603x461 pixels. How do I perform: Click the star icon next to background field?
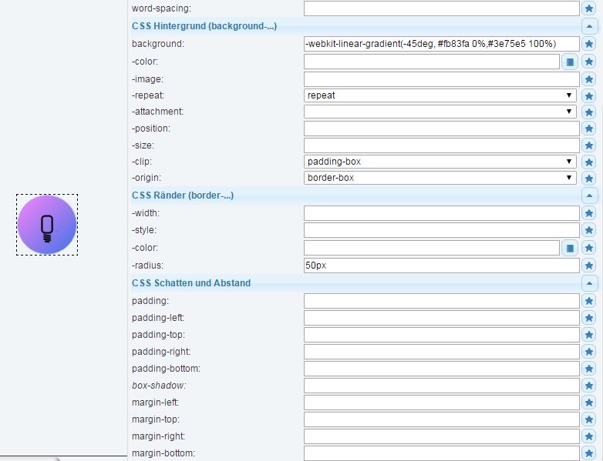pos(589,44)
